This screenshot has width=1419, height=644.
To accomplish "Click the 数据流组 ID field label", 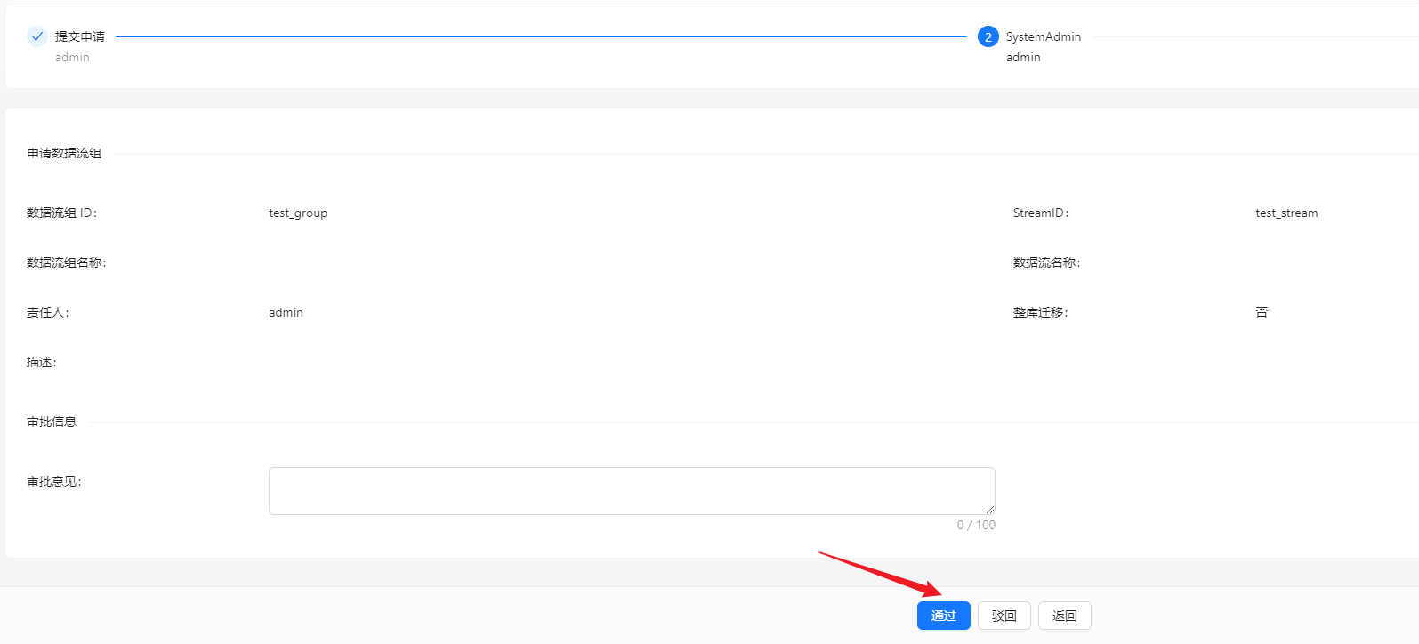I will click(61, 213).
